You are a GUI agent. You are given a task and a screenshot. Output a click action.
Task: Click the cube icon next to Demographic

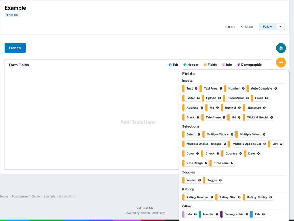point(238,65)
